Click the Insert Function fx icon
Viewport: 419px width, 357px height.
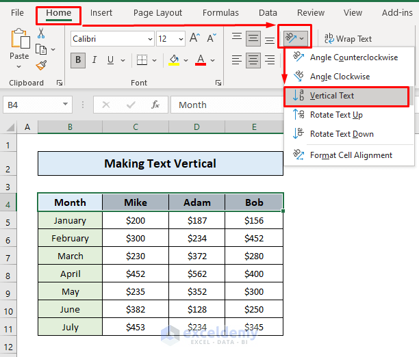(155, 105)
